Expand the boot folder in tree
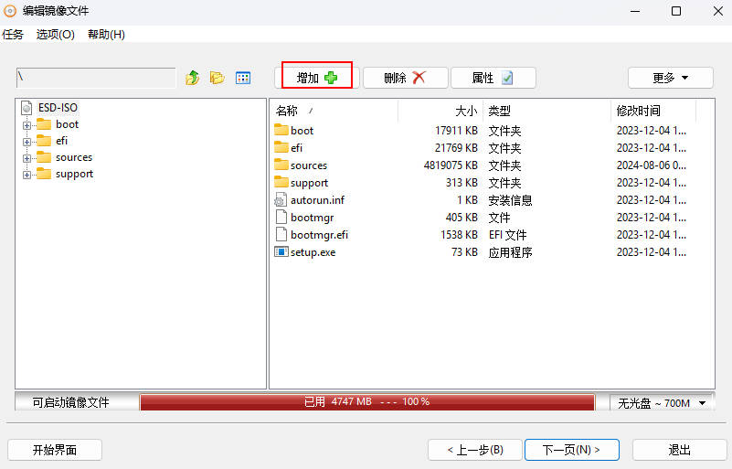 coord(27,124)
